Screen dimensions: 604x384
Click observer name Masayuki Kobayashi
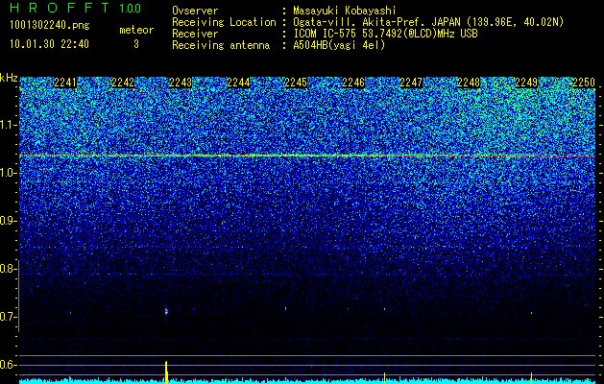[x=345, y=11]
